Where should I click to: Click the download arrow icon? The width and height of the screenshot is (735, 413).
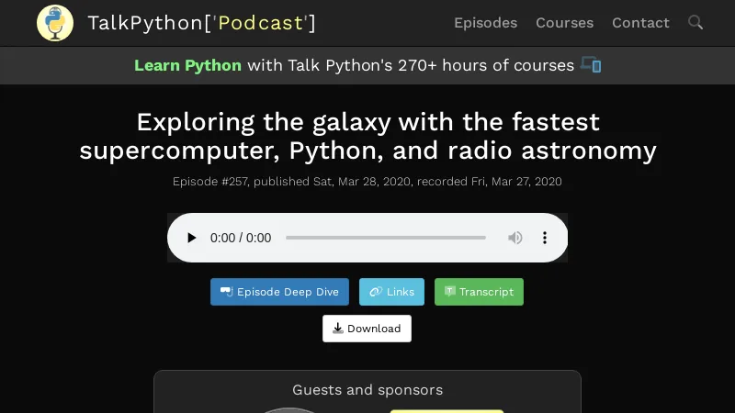click(338, 329)
